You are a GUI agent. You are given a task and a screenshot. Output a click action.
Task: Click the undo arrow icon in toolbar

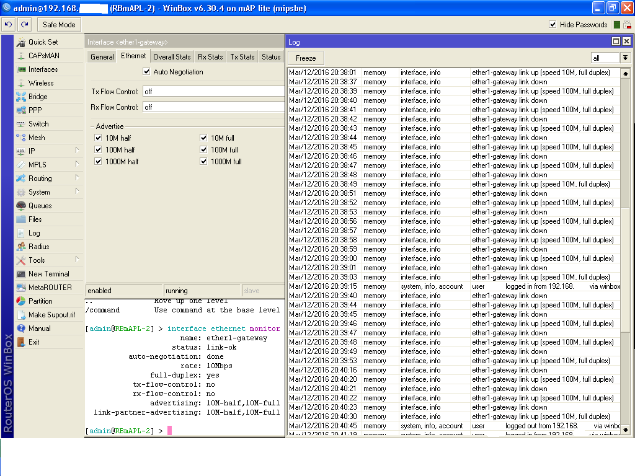point(8,25)
